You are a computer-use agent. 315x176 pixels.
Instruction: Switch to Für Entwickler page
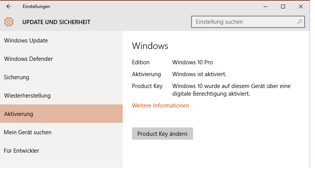point(22,151)
